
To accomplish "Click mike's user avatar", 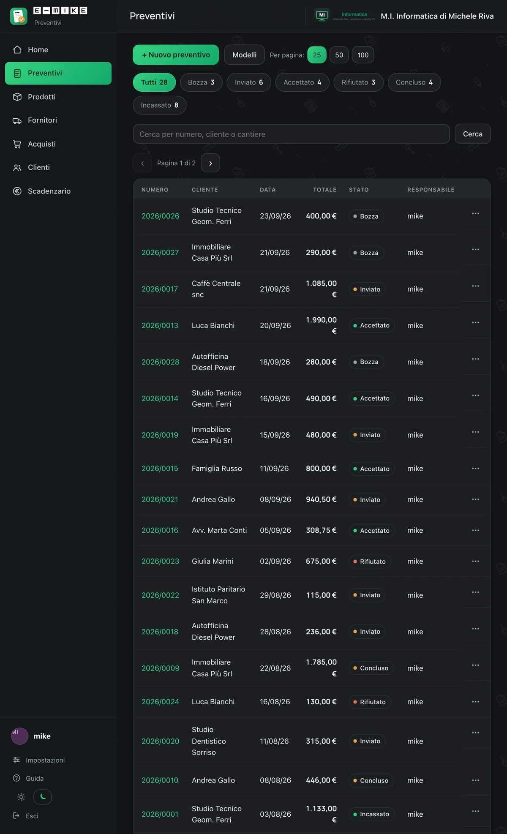I will [x=19, y=736].
